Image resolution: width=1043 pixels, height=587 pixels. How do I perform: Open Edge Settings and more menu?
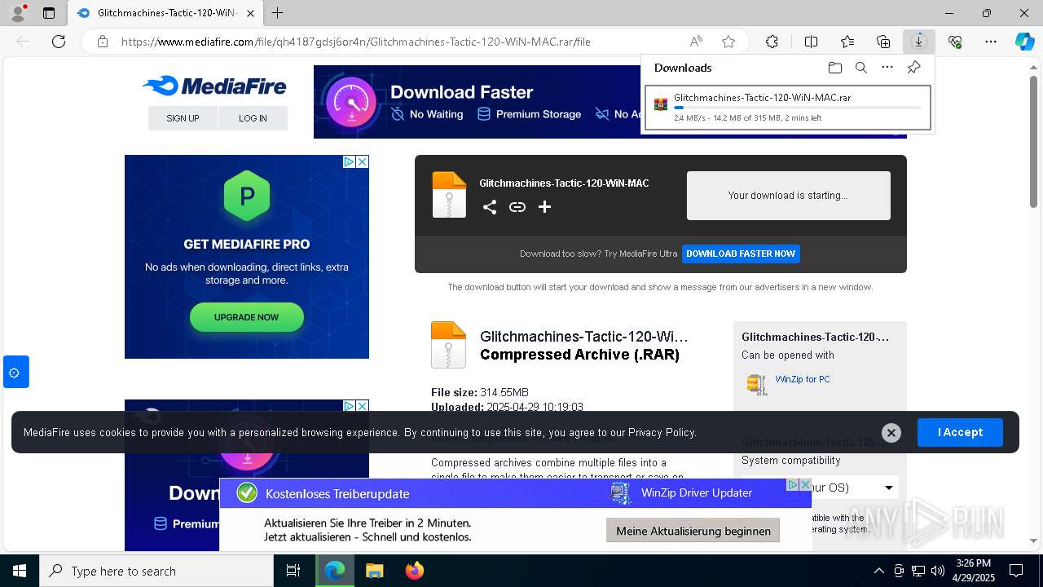pos(991,42)
